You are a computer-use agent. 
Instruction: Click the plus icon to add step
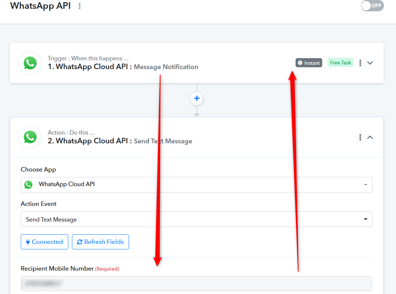[x=197, y=98]
